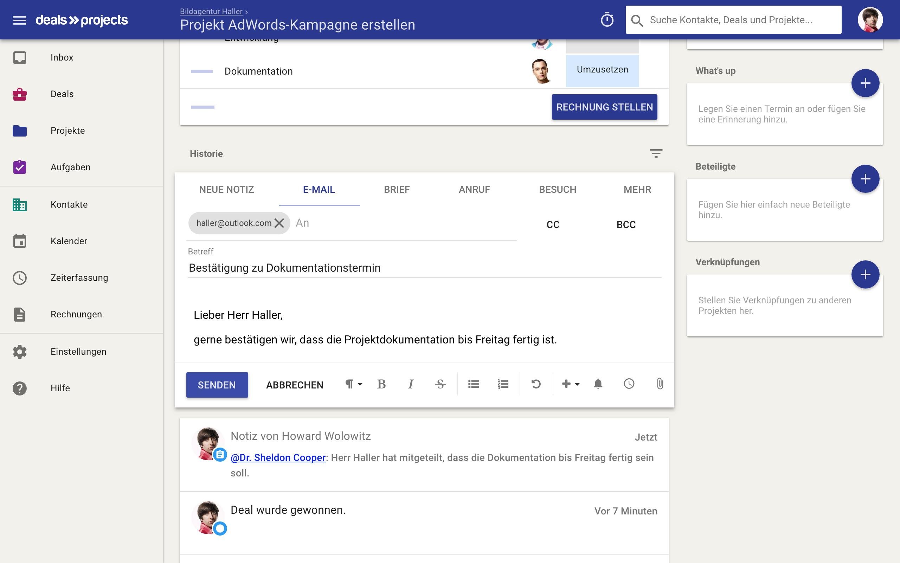900x563 pixels.
Task: Open the Historie filter options
Action: click(656, 153)
